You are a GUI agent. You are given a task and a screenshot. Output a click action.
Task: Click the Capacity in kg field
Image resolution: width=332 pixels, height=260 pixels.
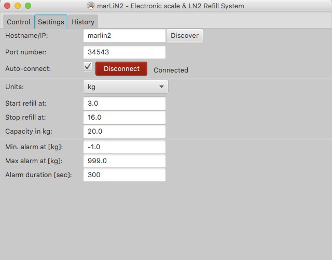pos(125,132)
